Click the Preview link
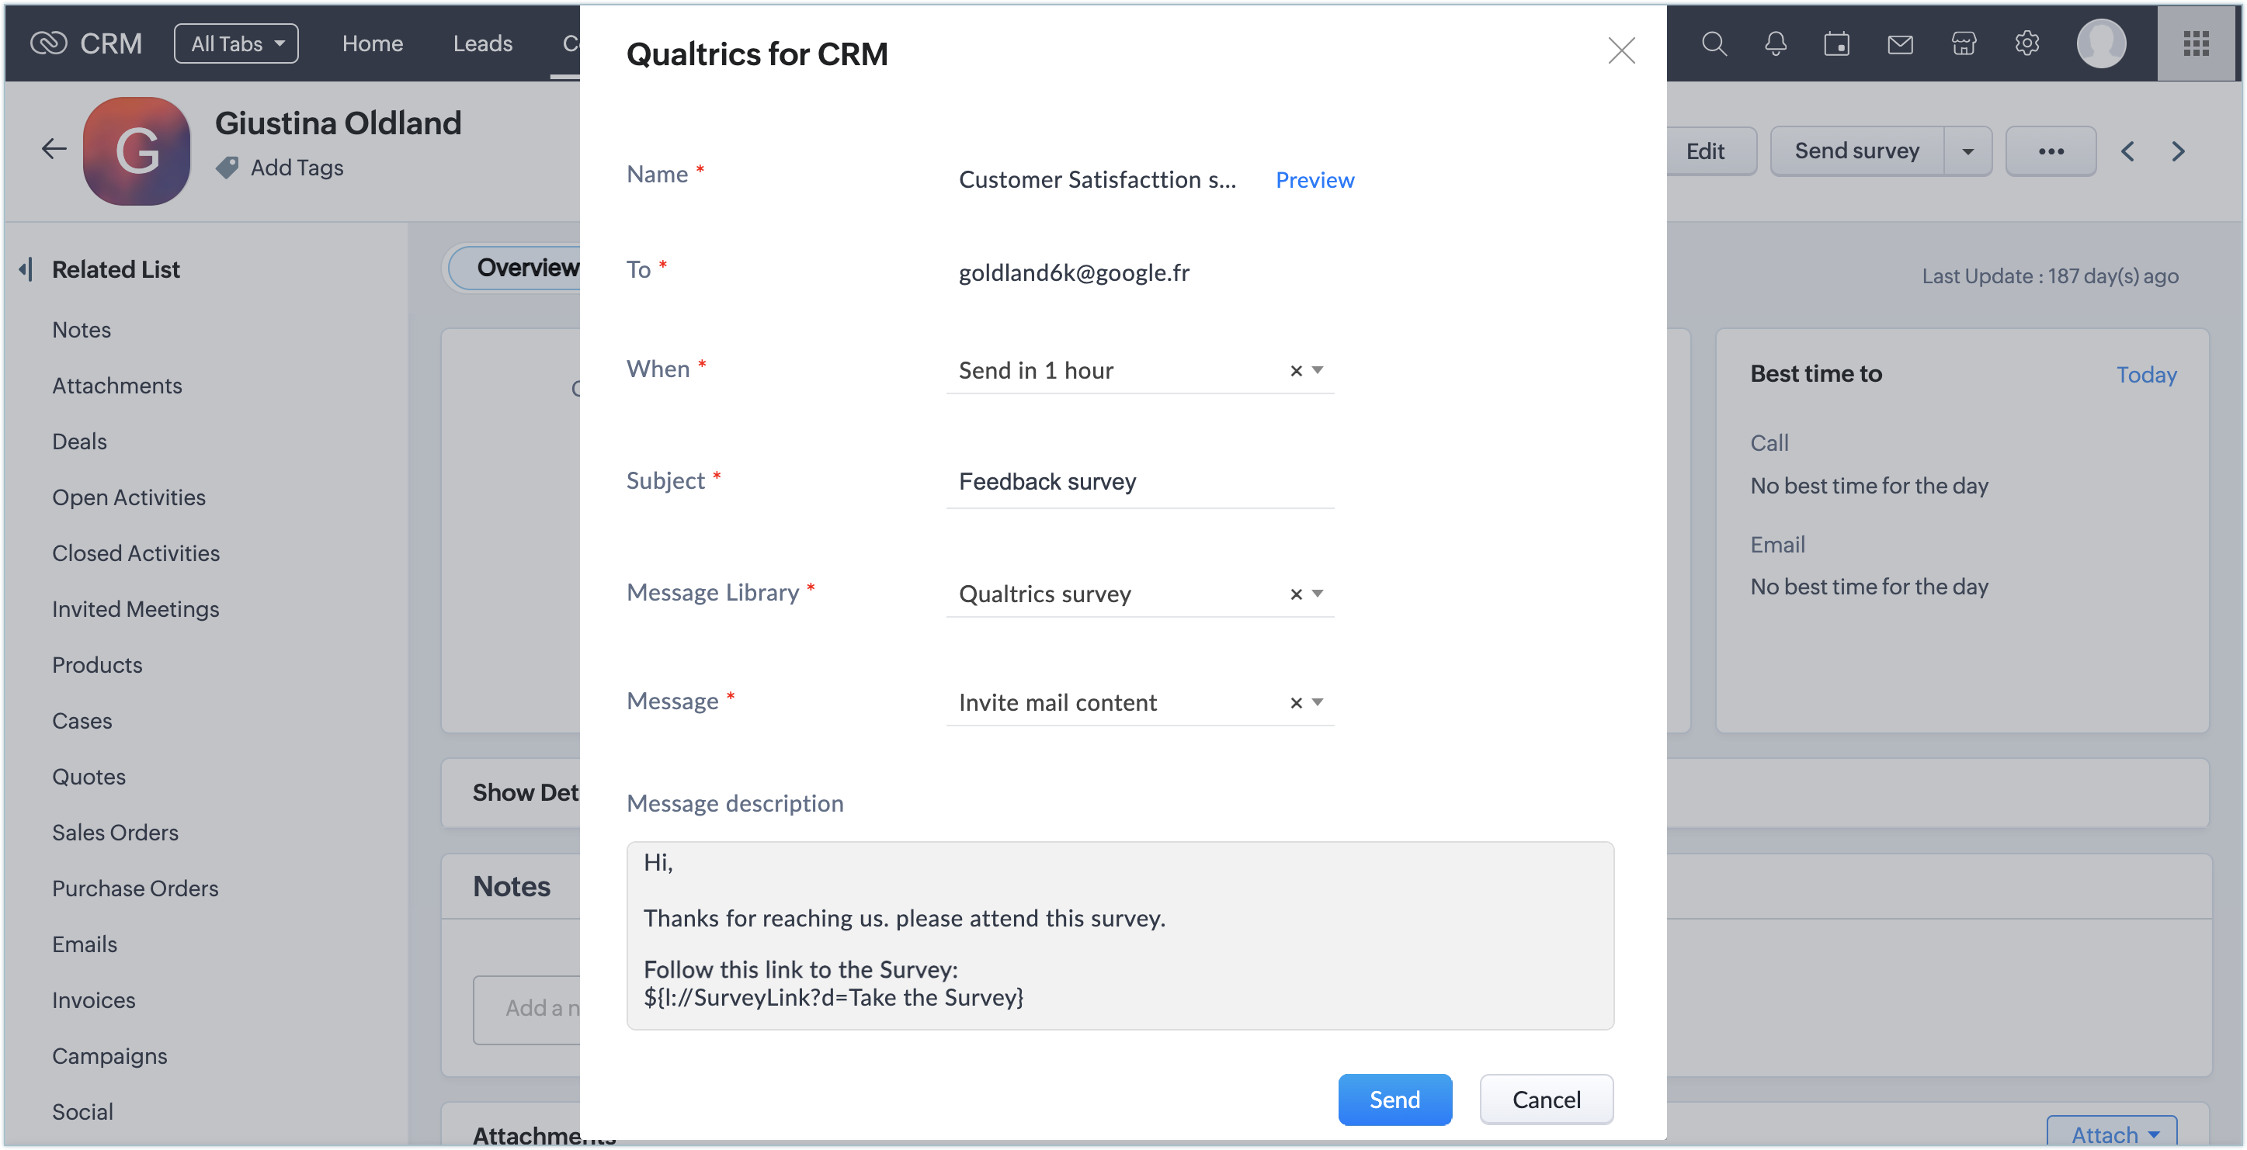 point(1315,179)
